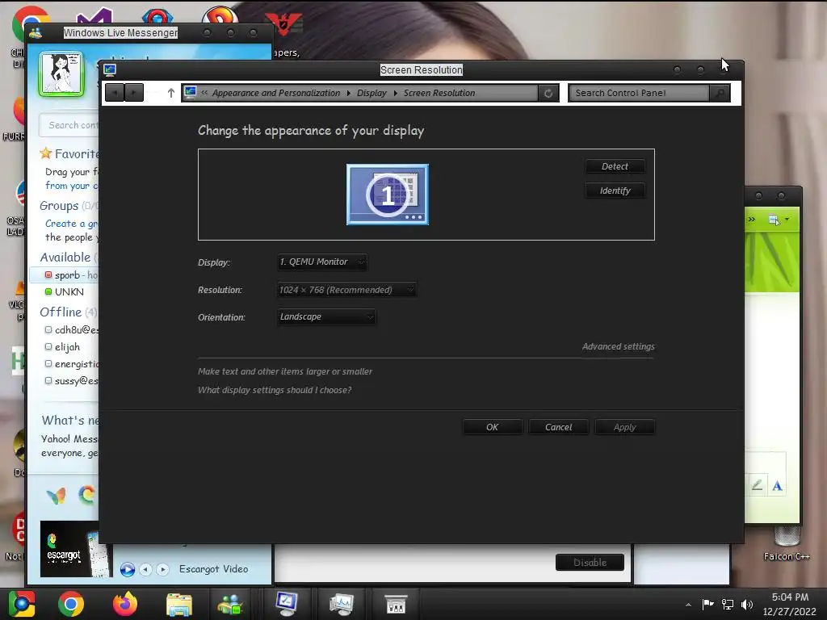
Task: Click the Escargot swirl icon in Messenger
Action: pos(87,495)
